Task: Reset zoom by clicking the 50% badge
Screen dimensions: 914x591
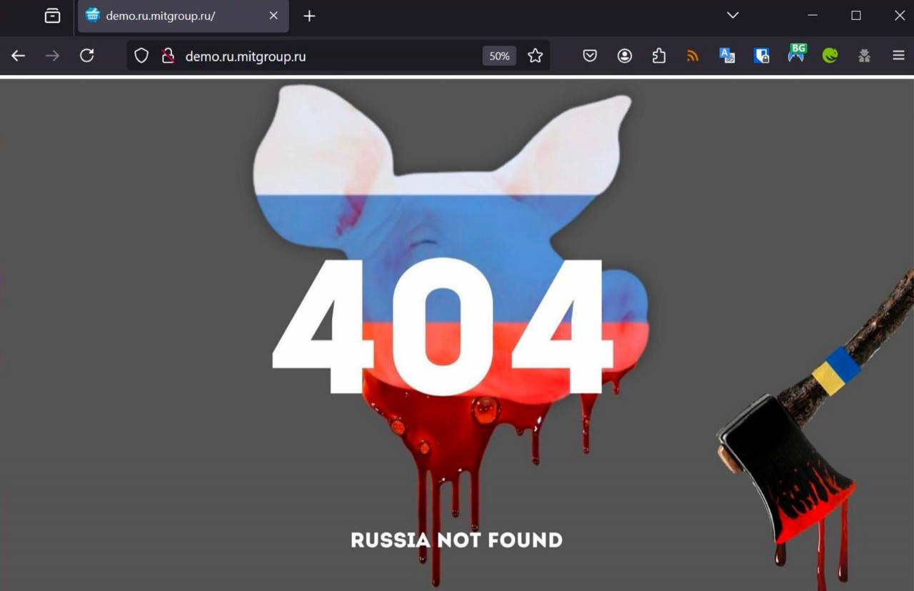Action: (x=499, y=56)
